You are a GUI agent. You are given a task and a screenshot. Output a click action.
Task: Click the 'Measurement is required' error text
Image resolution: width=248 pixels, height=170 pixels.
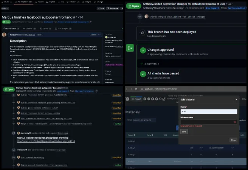pos(191,126)
